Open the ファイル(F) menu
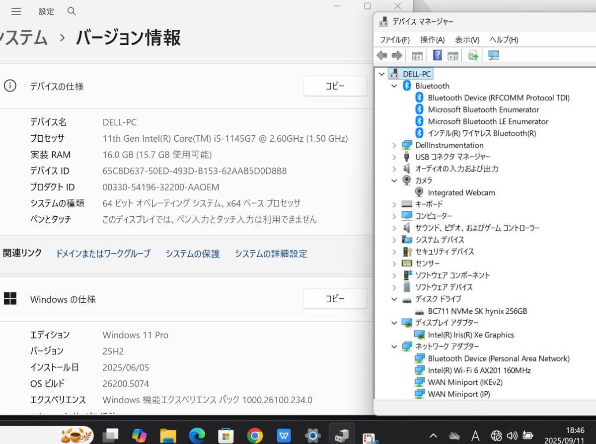596x444 pixels. click(x=394, y=40)
